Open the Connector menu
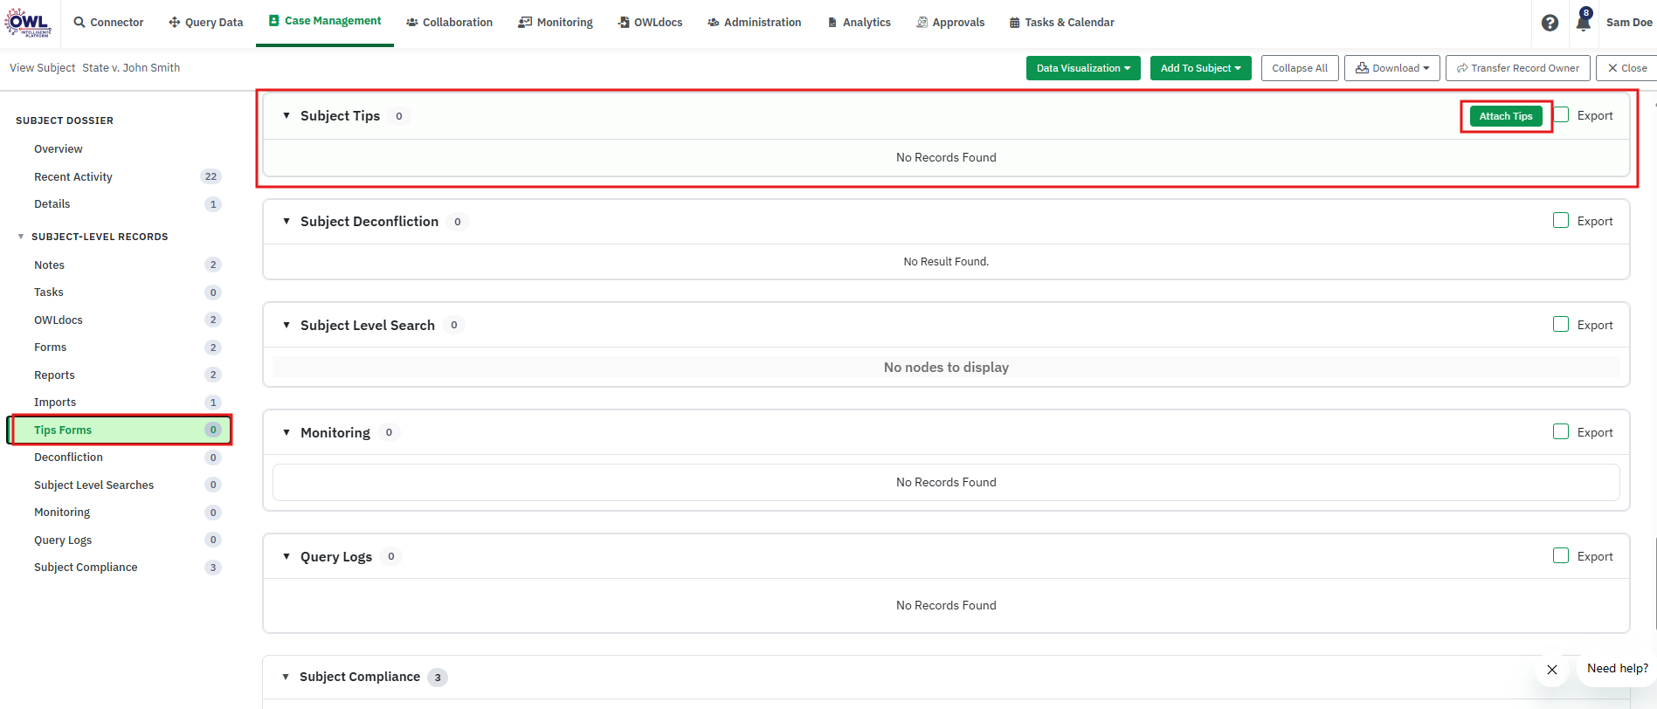 click(108, 23)
